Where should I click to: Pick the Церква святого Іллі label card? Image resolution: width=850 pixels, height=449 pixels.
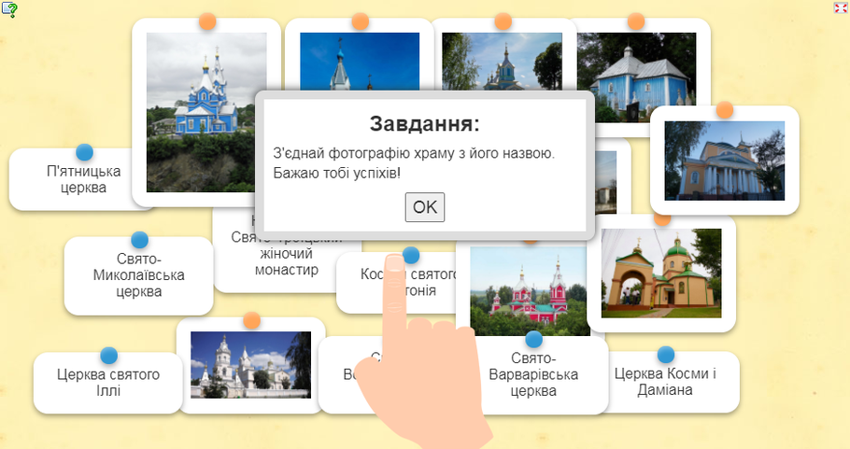(107, 383)
